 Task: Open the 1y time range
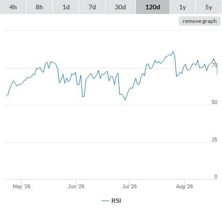183,7
